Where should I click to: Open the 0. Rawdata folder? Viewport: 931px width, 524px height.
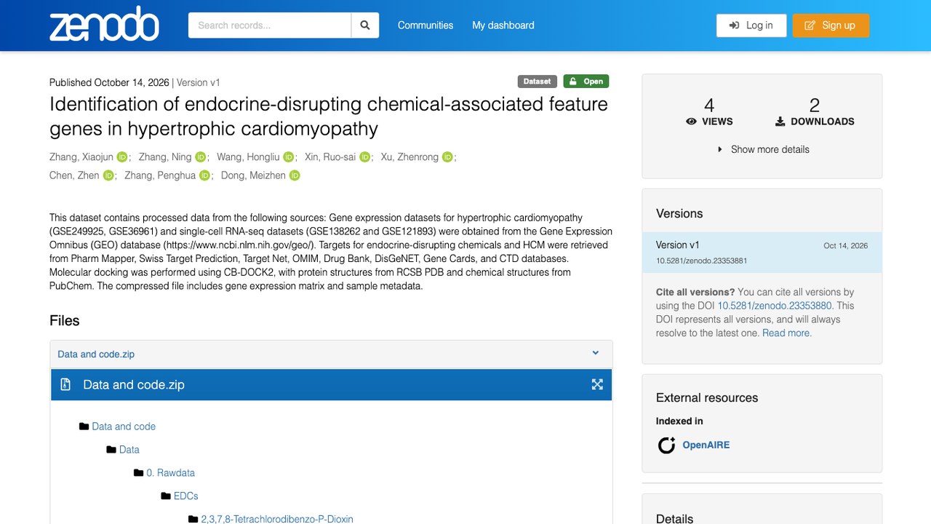point(171,473)
